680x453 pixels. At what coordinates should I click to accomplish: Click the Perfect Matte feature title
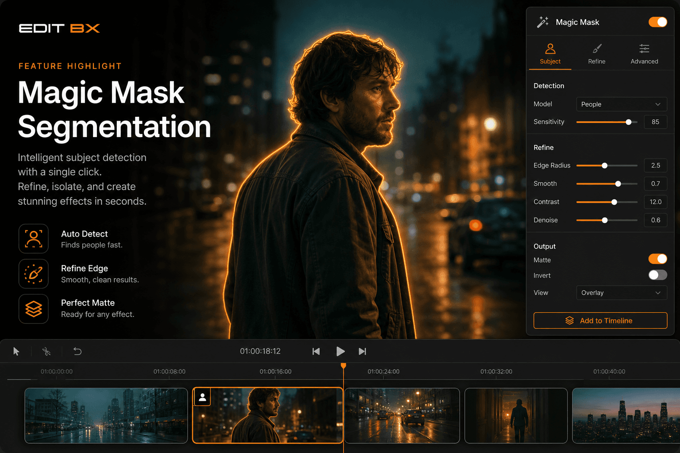click(88, 303)
